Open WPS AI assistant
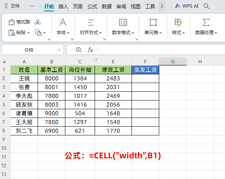 point(187,6)
